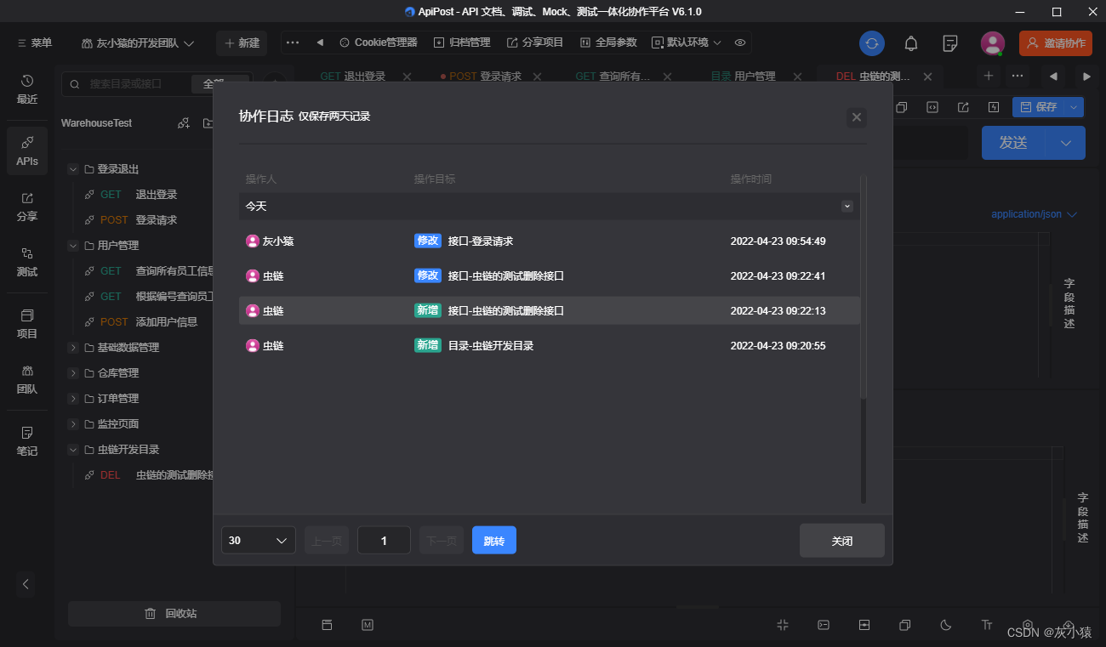Open the 发送 send options arrow
1106x647 pixels.
pyautogui.click(x=1066, y=143)
